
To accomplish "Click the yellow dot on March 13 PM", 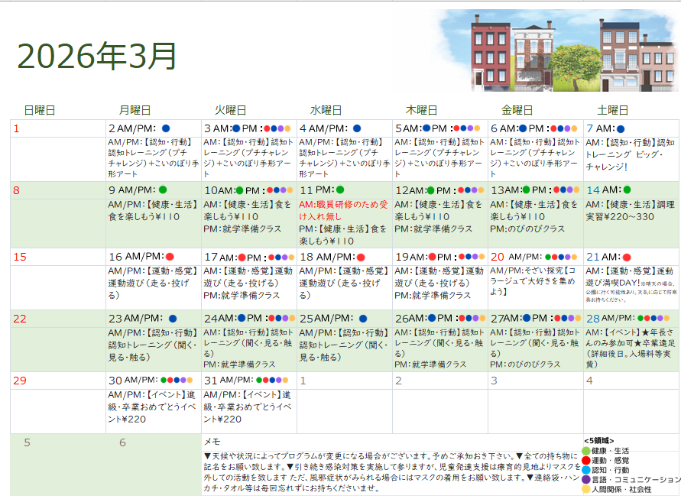I will click(x=576, y=190).
